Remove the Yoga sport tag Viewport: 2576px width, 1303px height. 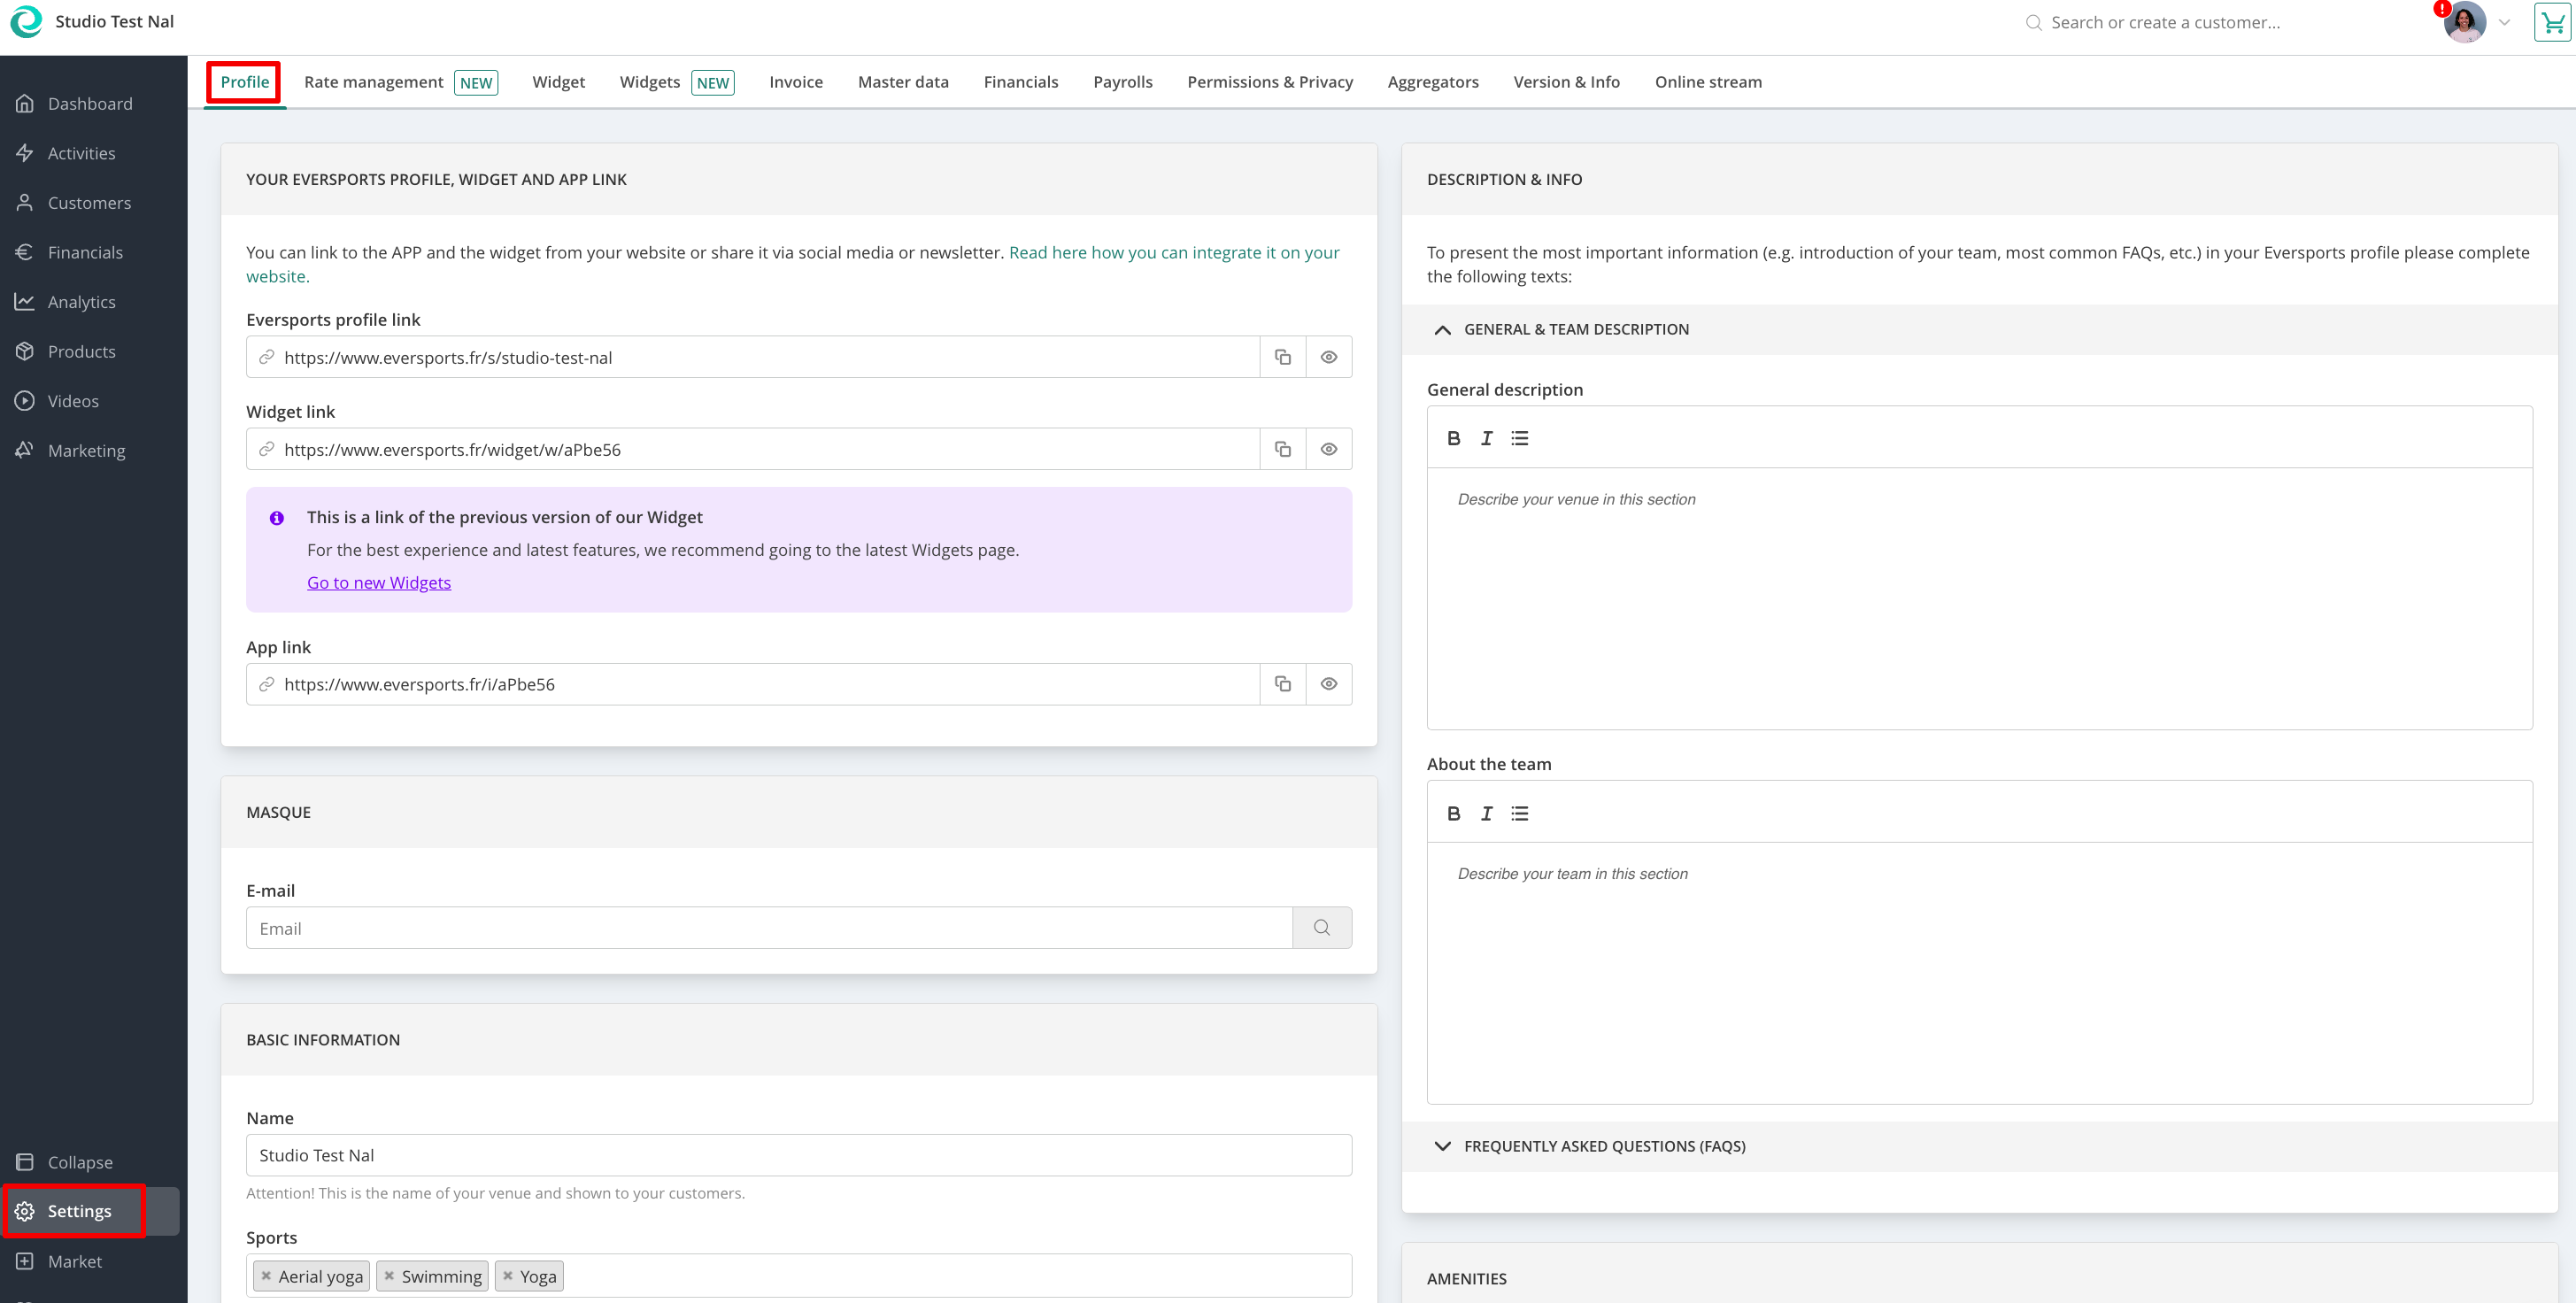point(508,1276)
